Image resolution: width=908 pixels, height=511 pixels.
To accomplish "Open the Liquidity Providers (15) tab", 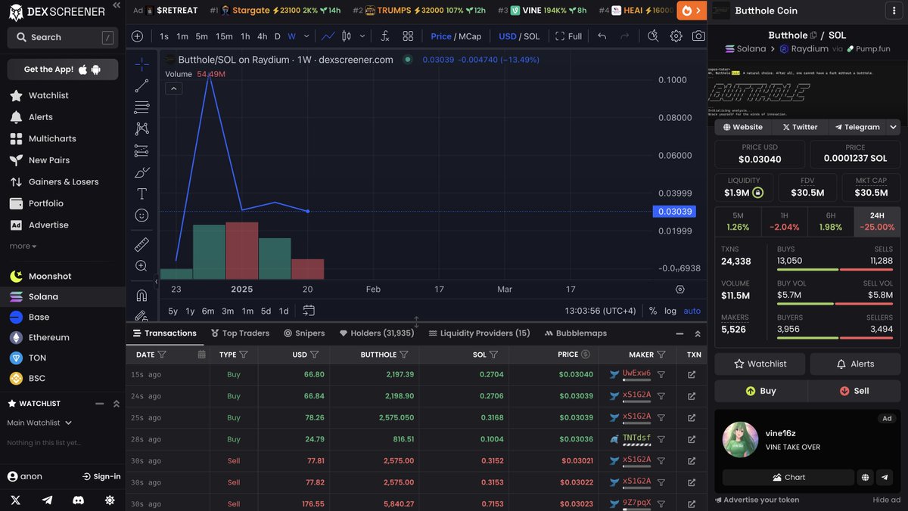I will [479, 333].
